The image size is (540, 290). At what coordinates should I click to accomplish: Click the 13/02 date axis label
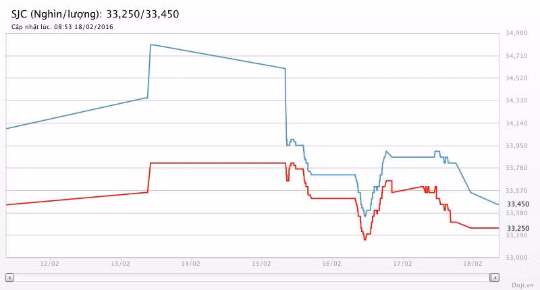coord(120,264)
